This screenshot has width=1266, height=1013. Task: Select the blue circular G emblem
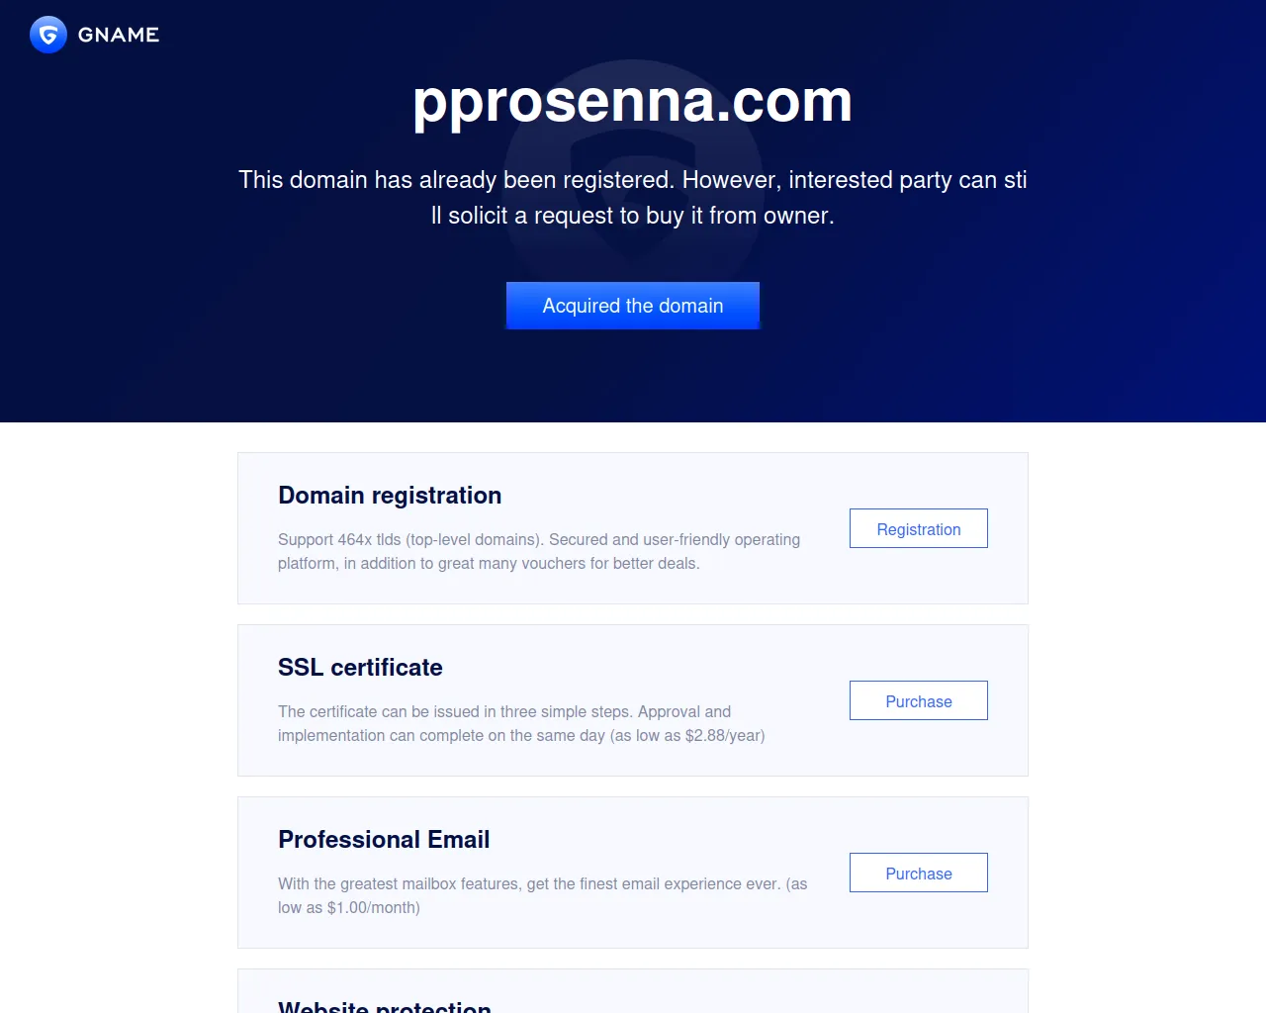click(46, 34)
